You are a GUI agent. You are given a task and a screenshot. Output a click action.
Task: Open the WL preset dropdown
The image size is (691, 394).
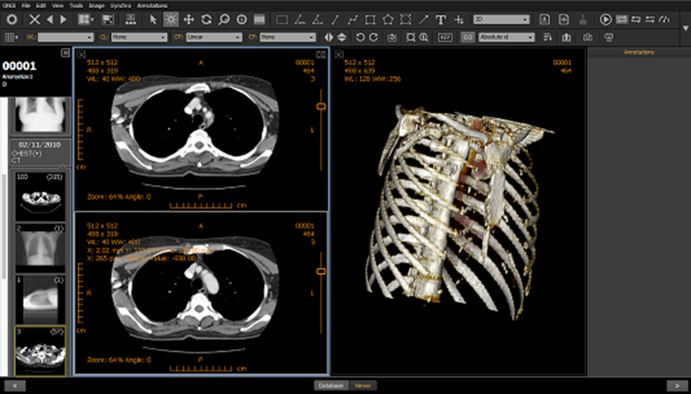click(x=65, y=38)
